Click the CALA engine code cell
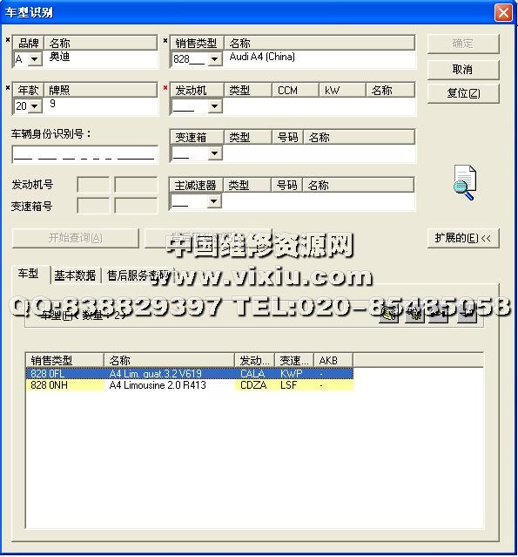This screenshot has width=518, height=557. [x=252, y=374]
